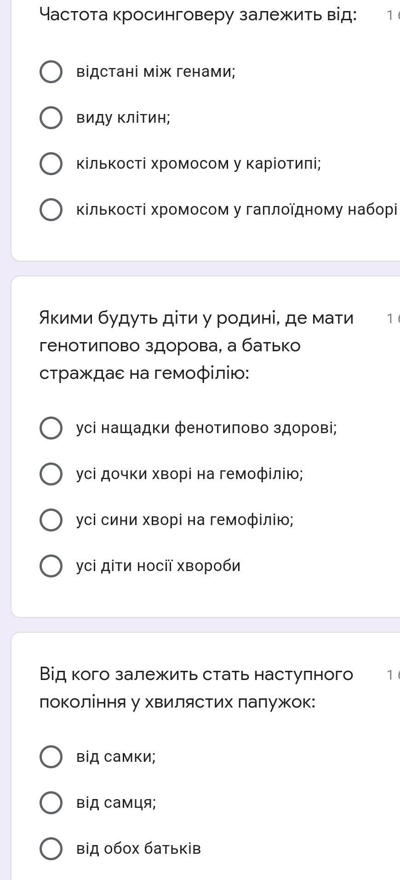Screen dimensions: 400x880
Task: Select 'усі діти носії хвороби' radio button
Action: 51,566
